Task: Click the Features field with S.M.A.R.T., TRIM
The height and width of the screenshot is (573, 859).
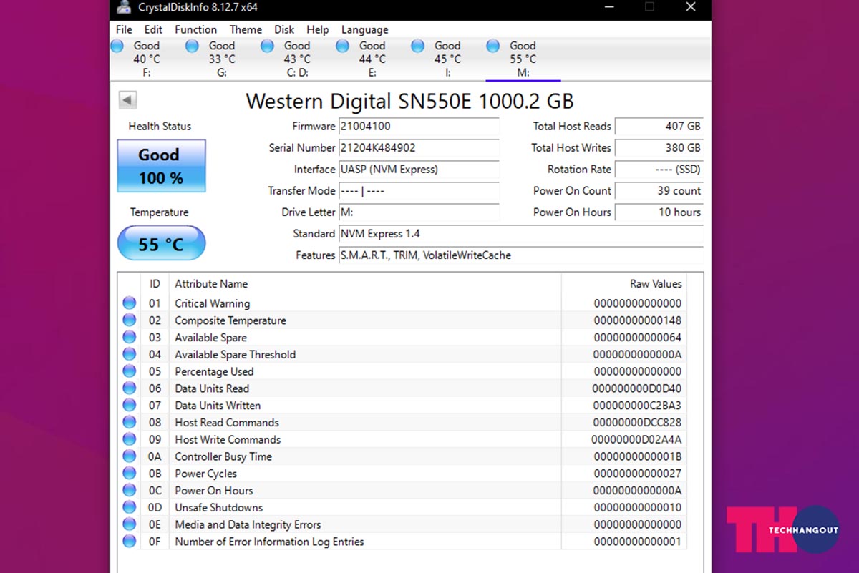Action: point(521,255)
